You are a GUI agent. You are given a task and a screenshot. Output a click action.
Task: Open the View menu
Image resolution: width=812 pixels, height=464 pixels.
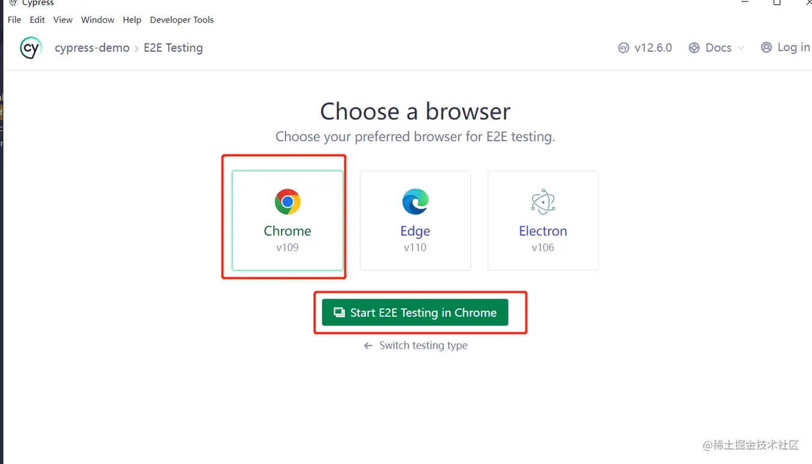tap(63, 20)
